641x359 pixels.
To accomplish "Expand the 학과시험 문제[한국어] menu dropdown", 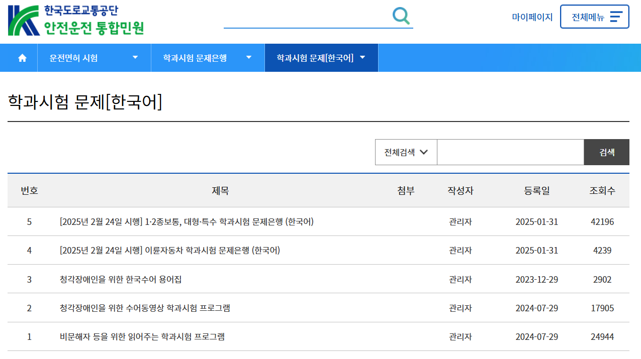I will coord(321,58).
